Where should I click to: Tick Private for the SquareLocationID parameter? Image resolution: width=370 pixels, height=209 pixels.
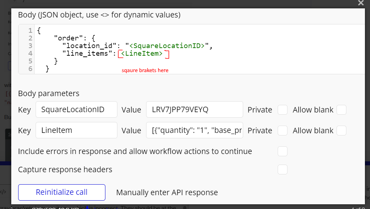[x=282, y=110]
